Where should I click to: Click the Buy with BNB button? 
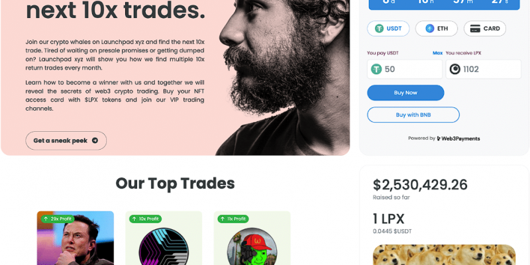(x=413, y=115)
